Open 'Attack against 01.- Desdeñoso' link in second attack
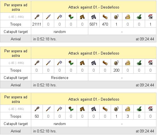Image resolution: width=157 pixels, height=135 pixels. (x=94, y=53)
